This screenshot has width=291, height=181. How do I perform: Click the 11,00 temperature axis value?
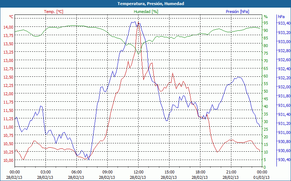click(8, 127)
